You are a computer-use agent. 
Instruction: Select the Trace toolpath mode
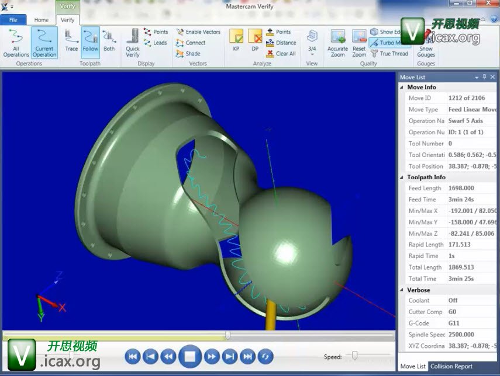[71, 41]
